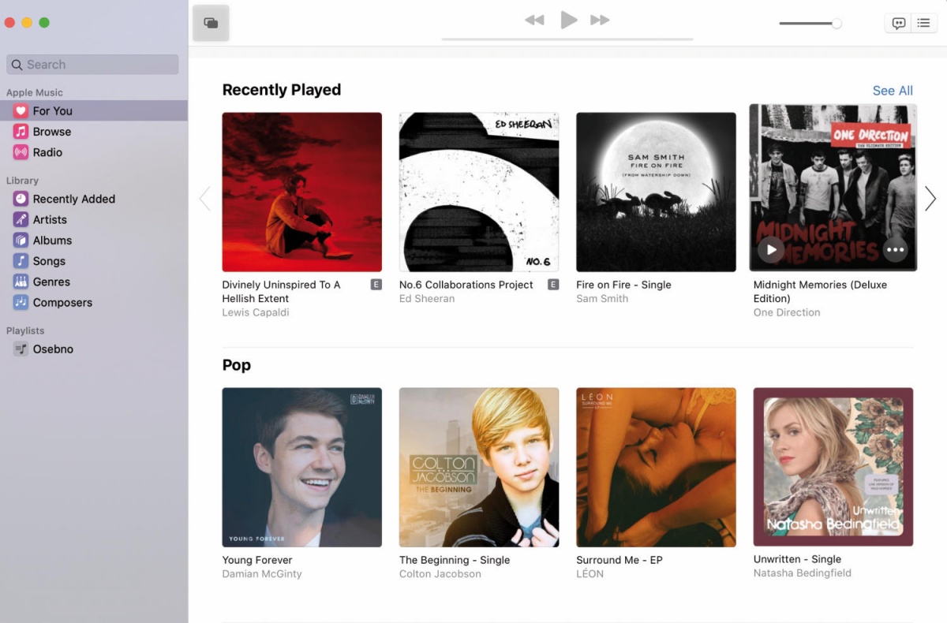The image size is (947, 623).
Task: Click See All for Recently Played
Action: click(x=893, y=91)
